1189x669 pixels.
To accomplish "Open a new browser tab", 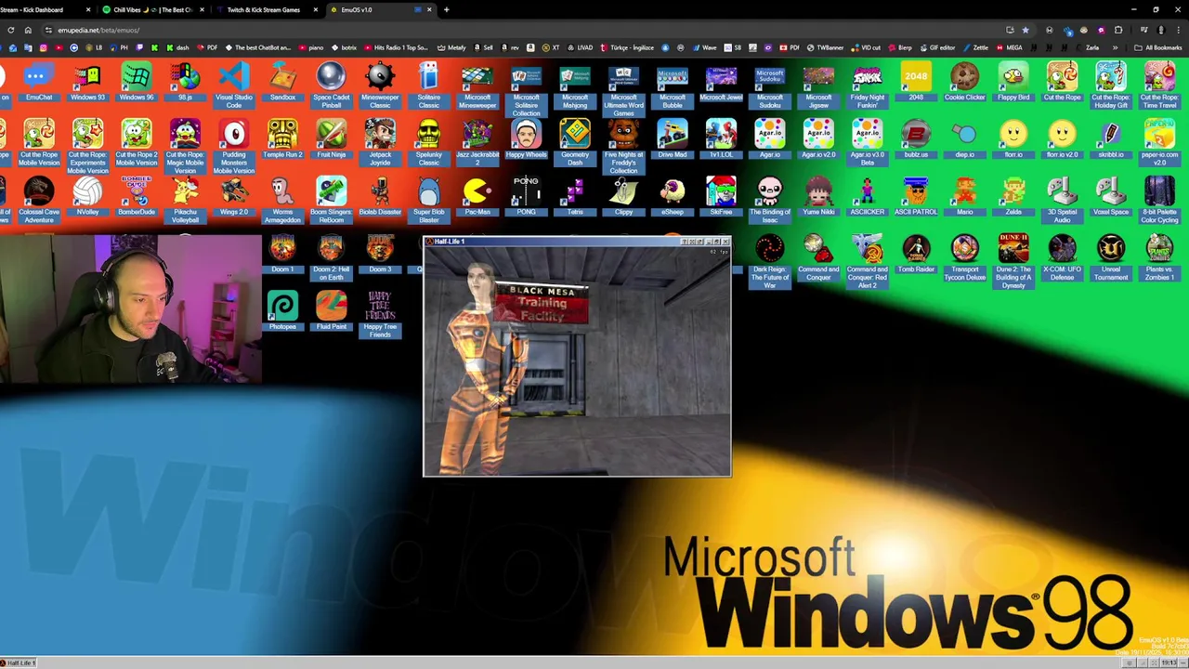I will pyautogui.click(x=447, y=9).
